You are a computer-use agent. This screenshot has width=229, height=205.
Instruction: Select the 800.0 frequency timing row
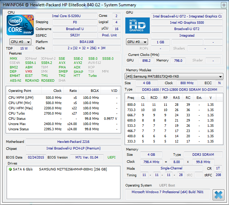coord(174,105)
